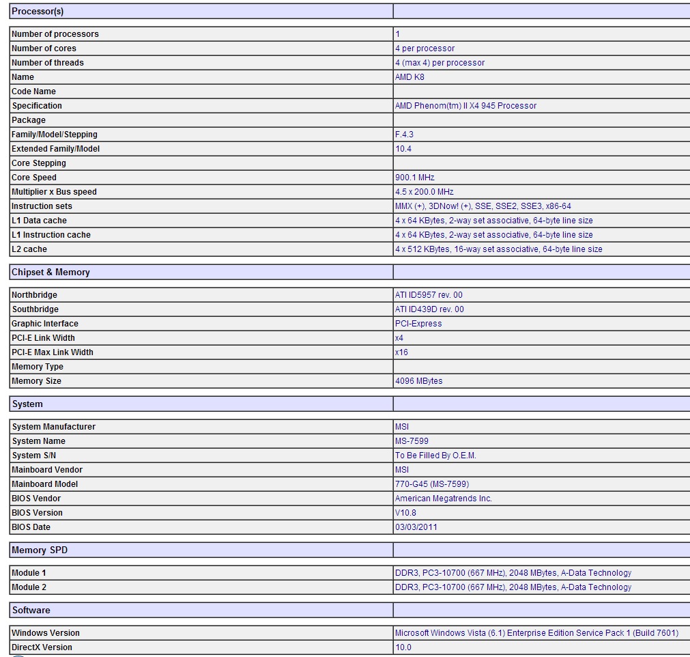
Task: Select the '4 x 512 KBytes' L2 cache value
Action: point(499,249)
